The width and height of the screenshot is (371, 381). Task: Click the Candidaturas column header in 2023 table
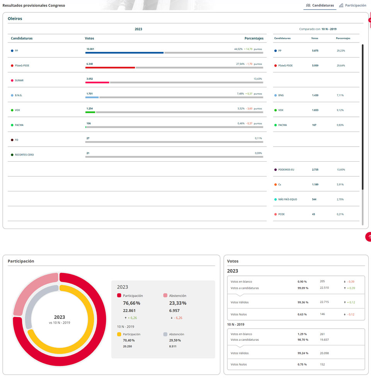point(22,38)
